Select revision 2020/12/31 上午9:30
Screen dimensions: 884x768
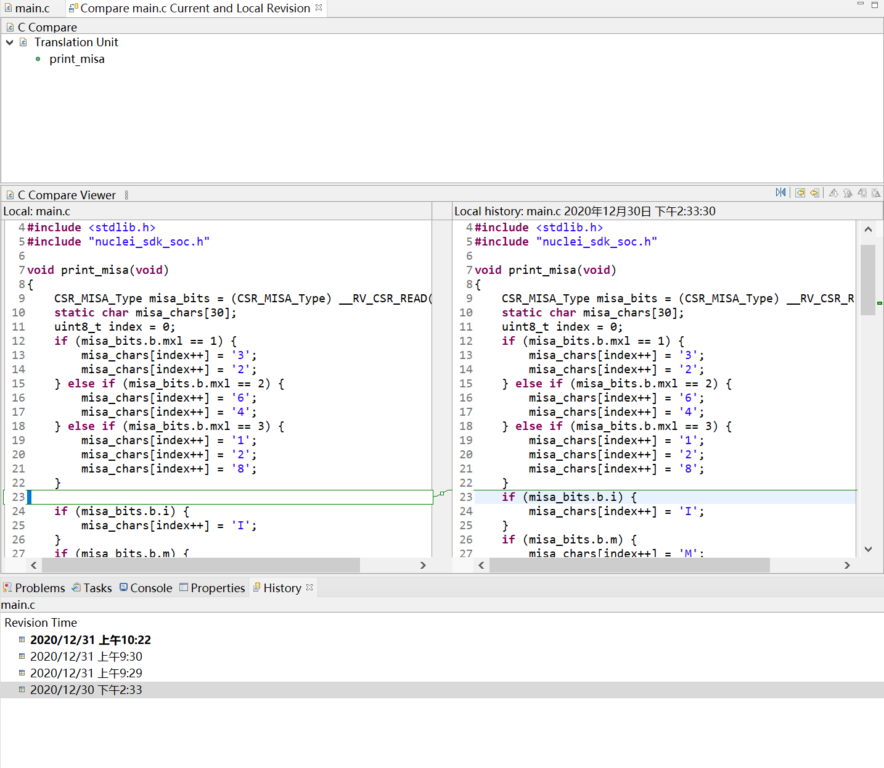point(86,656)
